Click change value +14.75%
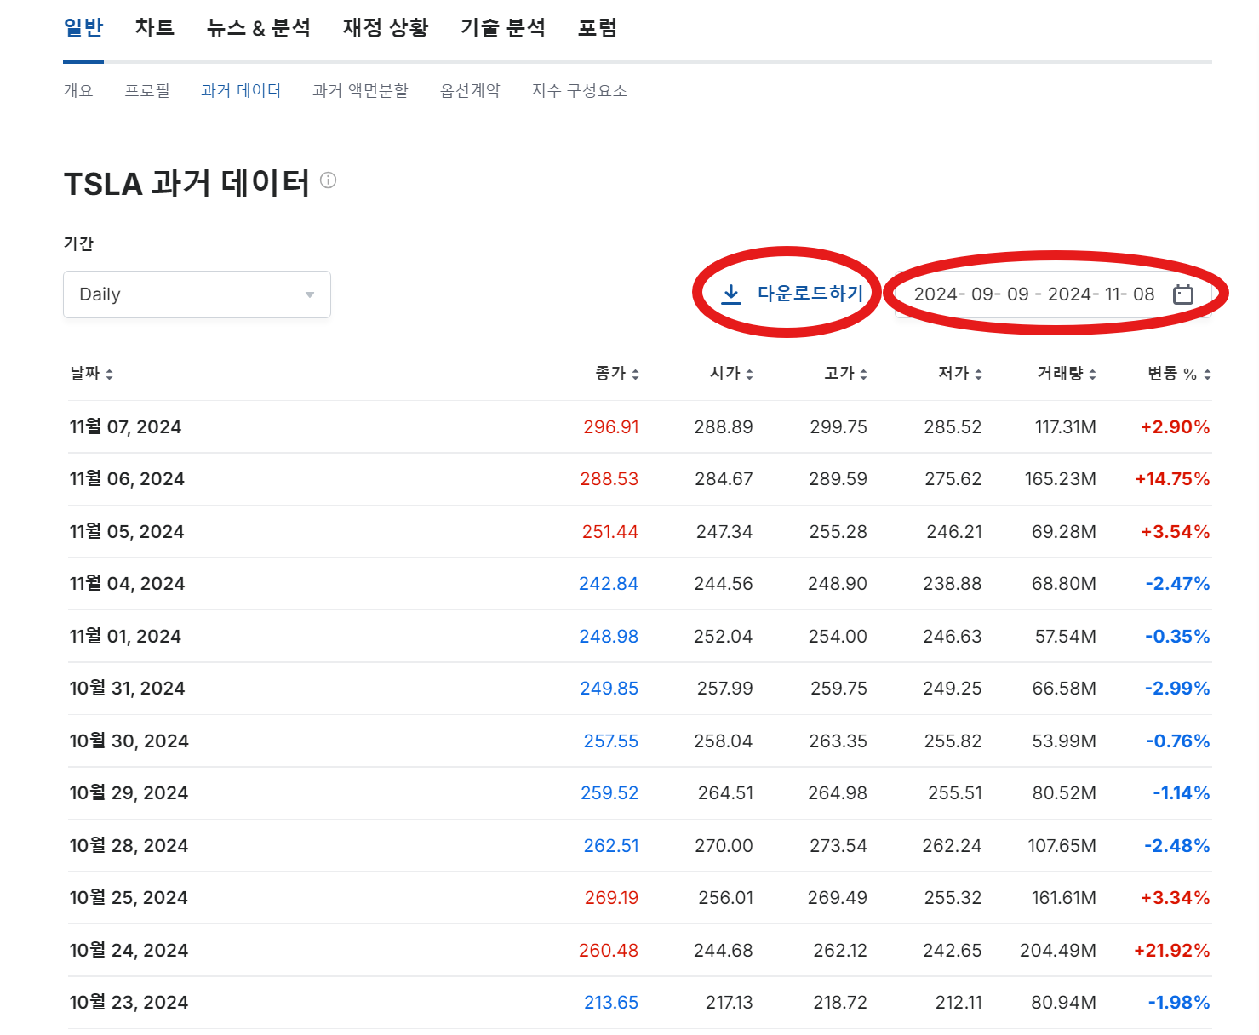Viewport: 1259px width, 1035px height. (x=1172, y=479)
